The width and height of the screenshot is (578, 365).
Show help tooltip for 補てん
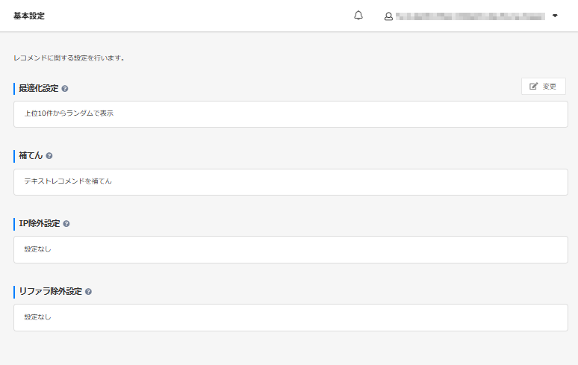[49, 156]
